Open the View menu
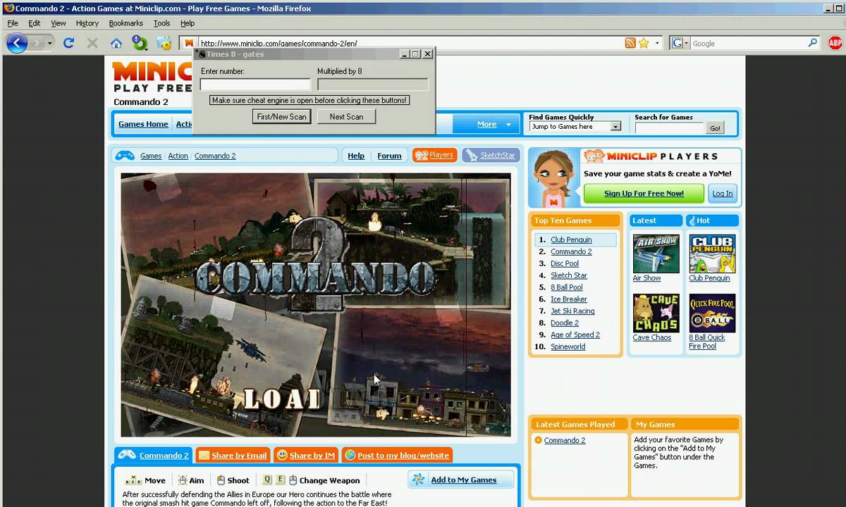The width and height of the screenshot is (846, 507). tap(59, 23)
